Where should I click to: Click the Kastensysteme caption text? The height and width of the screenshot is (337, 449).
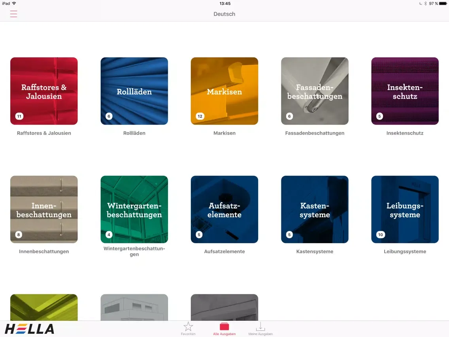315,251
